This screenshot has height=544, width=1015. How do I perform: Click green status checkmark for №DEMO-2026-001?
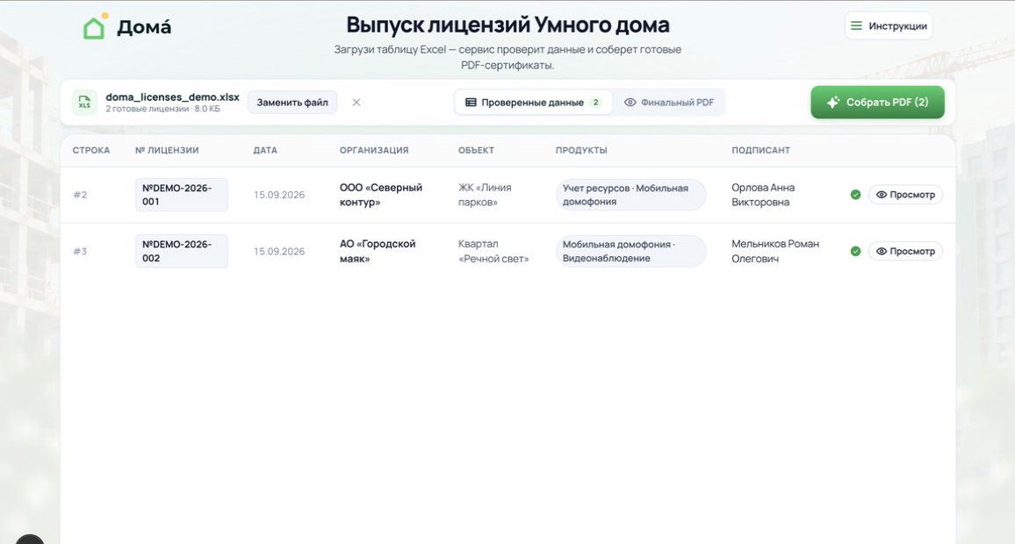coord(855,195)
